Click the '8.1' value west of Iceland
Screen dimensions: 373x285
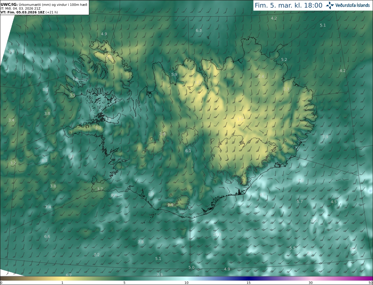[x=45, y=89]
